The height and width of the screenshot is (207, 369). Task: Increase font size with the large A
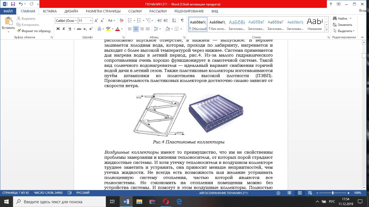[96, 20]
